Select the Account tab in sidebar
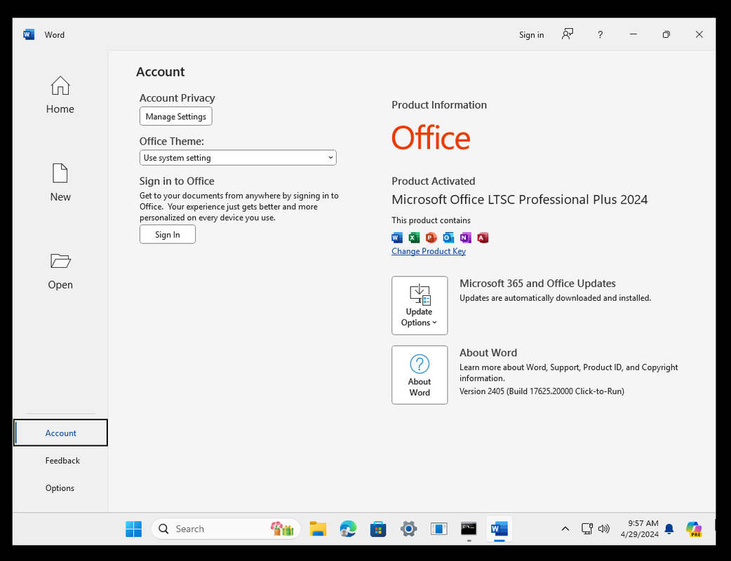This screenshot has height=561, width=731. [x=60, y=433]
